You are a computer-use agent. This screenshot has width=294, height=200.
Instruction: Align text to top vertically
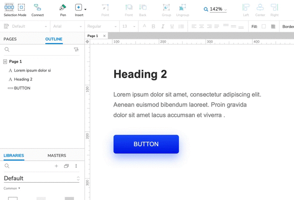coord(226,25)
